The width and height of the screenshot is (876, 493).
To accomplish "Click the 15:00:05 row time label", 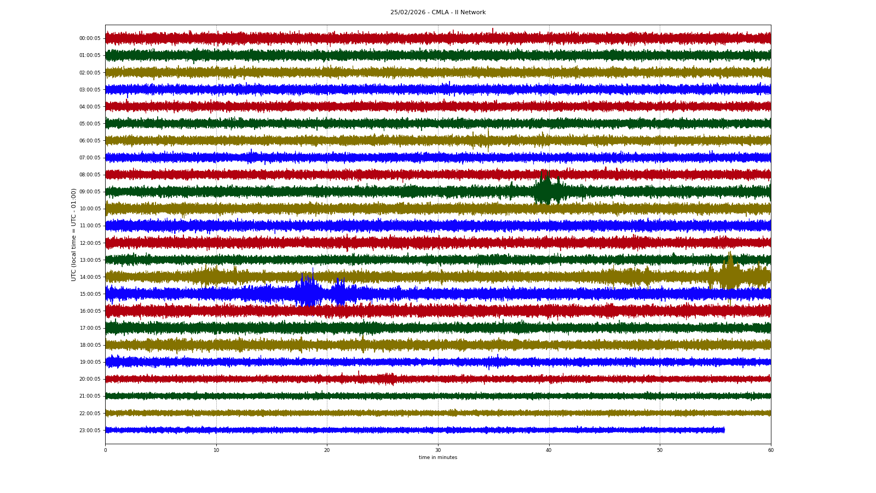I will click(90, 294).
